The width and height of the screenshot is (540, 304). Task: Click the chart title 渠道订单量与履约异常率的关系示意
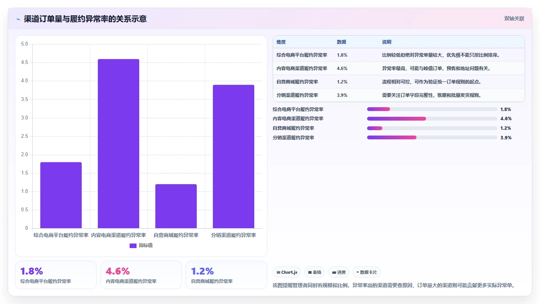click(85, 19)
